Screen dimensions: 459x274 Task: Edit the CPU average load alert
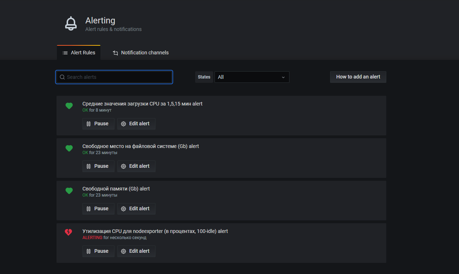pyautogui.click(x=136, y=123)
